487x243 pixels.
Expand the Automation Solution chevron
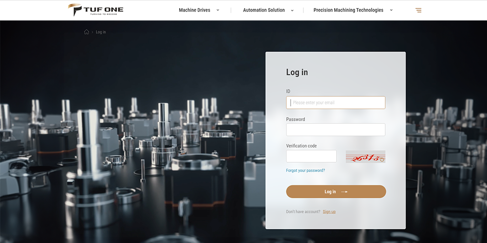pyautogui.click(x=292, y=10)
